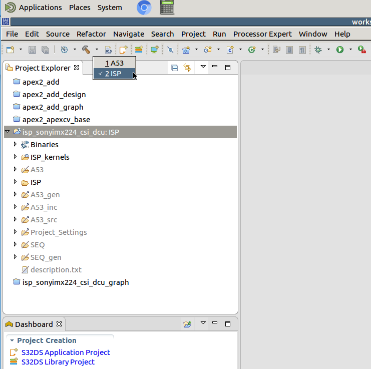371x369 pixels.
Task: Click the greyed icon right of New Class dropdown
Action: point(276,50)
